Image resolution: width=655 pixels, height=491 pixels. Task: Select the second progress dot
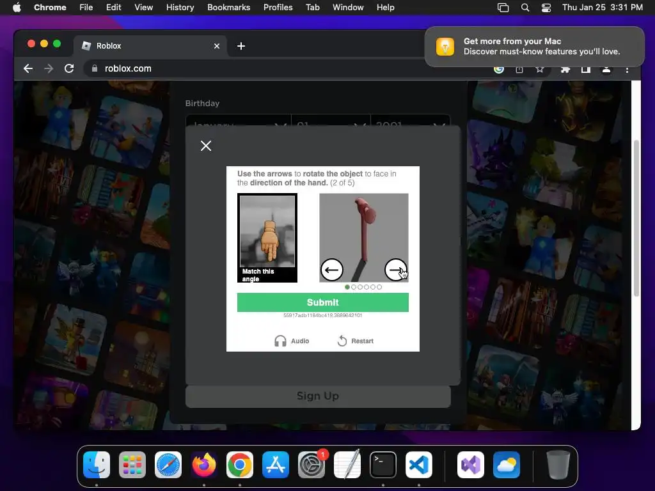(x=354, y=287)
